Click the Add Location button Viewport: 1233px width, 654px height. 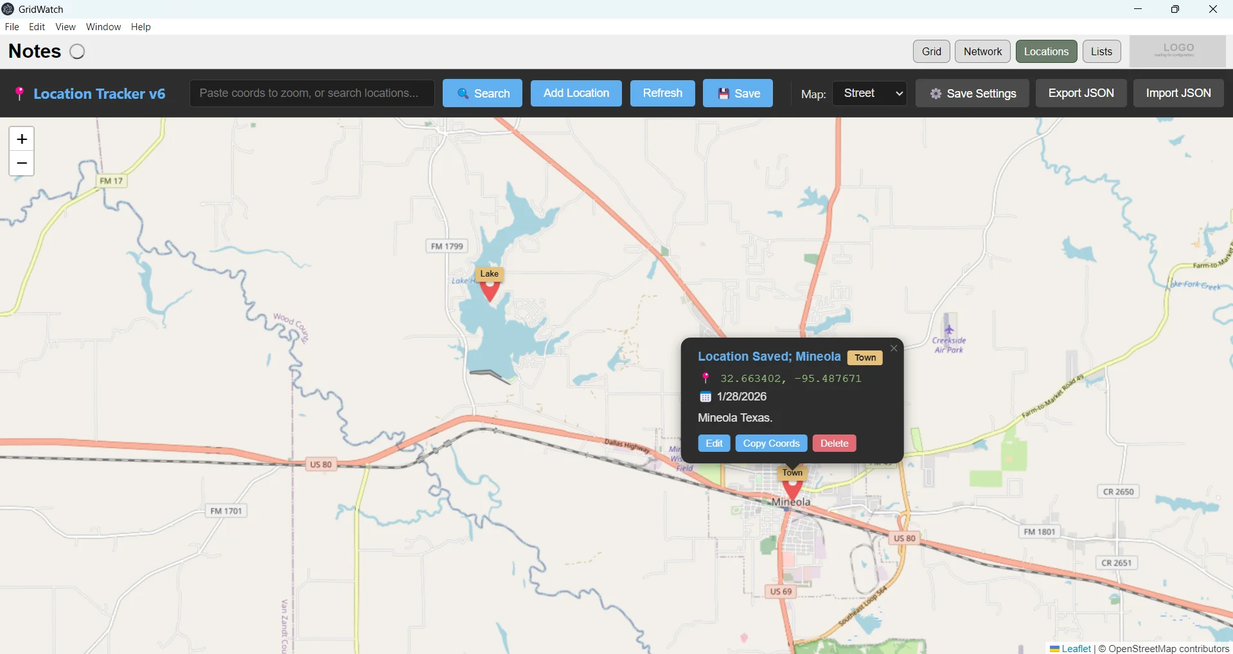tap(575, 93)
